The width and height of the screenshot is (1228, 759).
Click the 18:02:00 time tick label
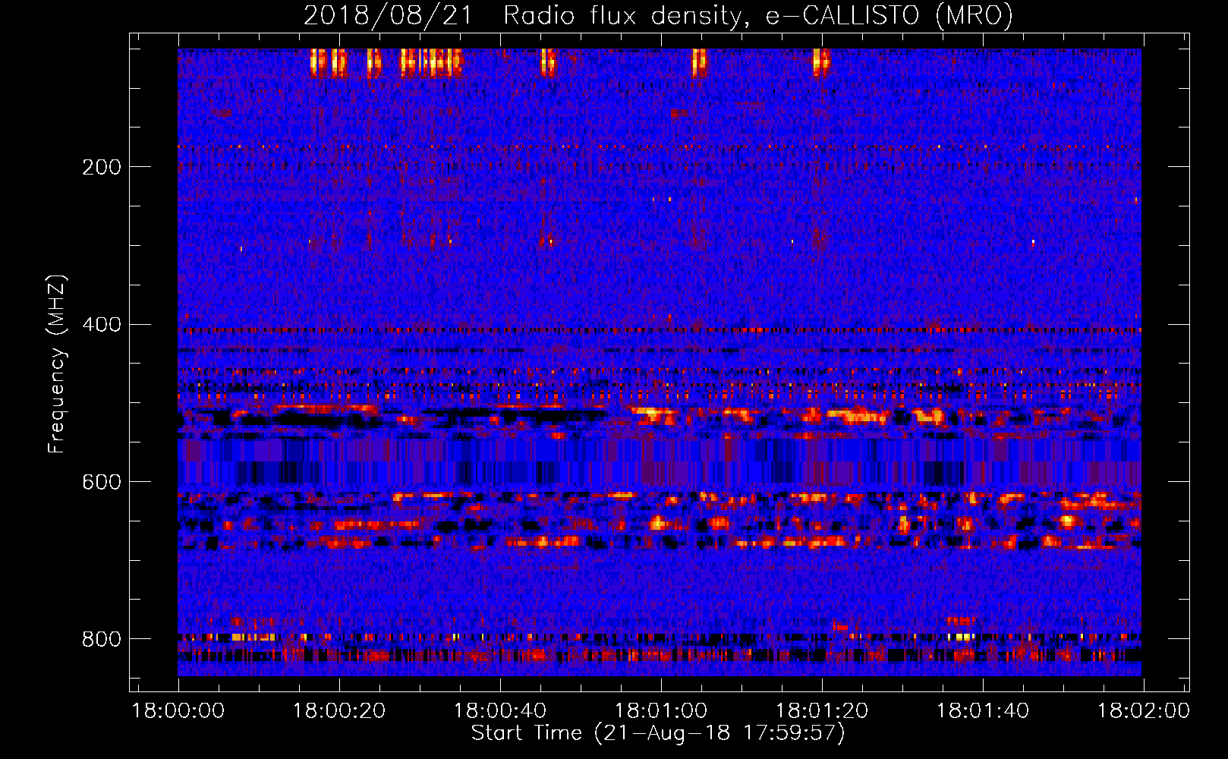coord(1144,711)
